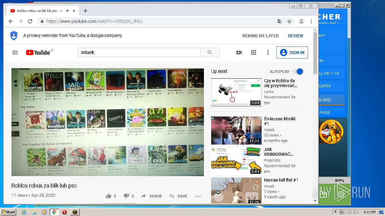Open the YouTube apps grid
The image size is (385, 216).
(x=254, y=52)
